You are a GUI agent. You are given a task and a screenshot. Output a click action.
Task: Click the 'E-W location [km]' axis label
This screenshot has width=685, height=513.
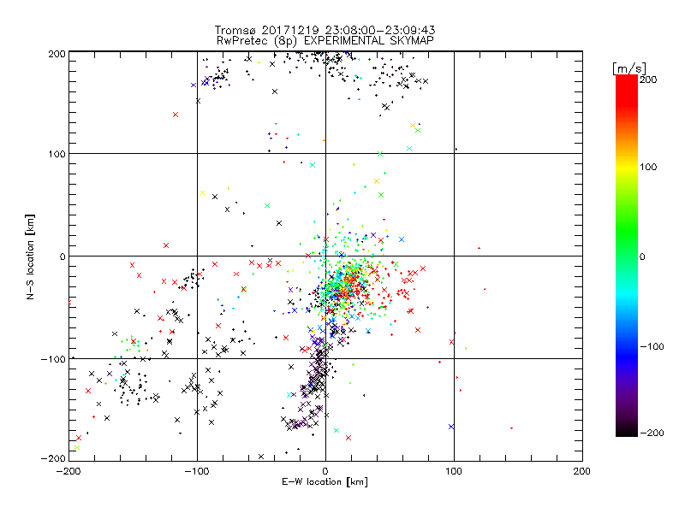[x=325, y=482]
